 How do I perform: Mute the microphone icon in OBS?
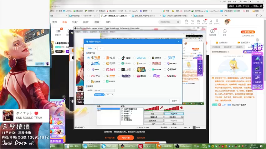(x=161, y=108)
